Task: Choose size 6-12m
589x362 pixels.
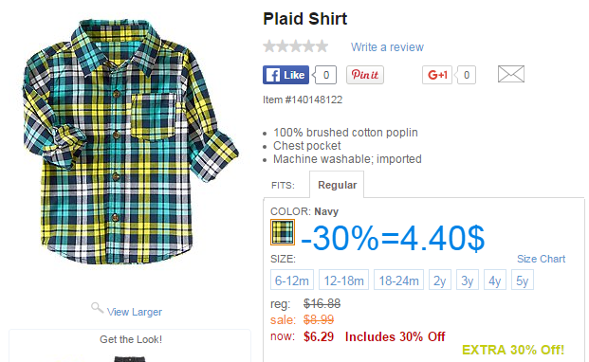Action: 292,280
